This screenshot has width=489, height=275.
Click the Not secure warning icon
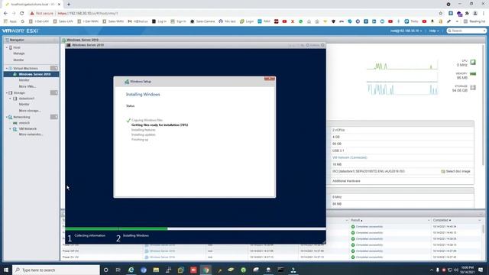click(x=32, y=14)
